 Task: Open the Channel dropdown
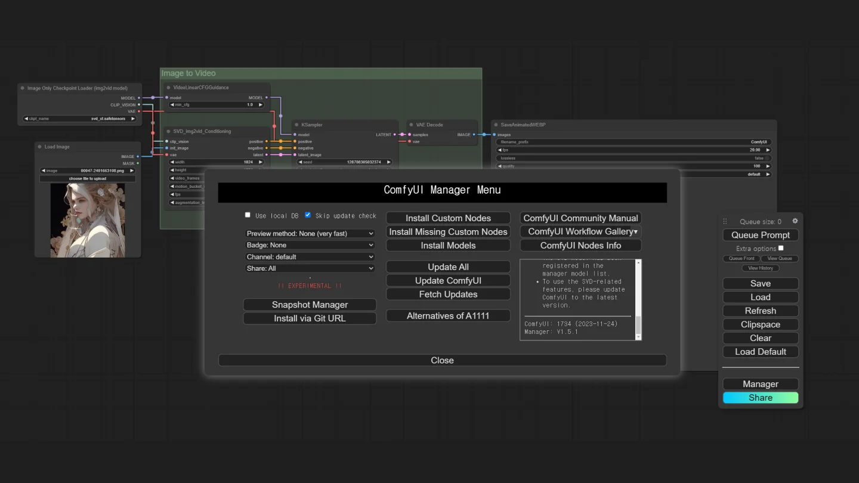[310, 257]
